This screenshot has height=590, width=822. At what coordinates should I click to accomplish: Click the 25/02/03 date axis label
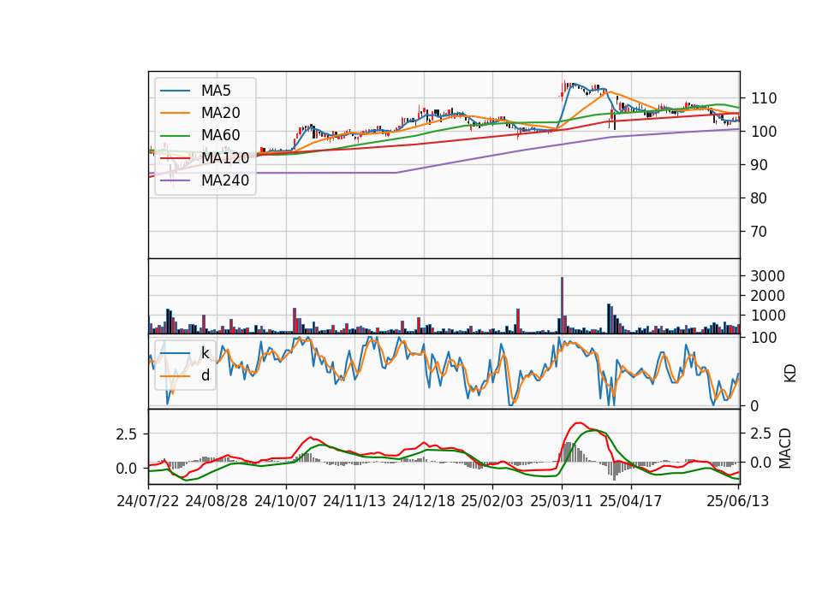click(492, 501)
